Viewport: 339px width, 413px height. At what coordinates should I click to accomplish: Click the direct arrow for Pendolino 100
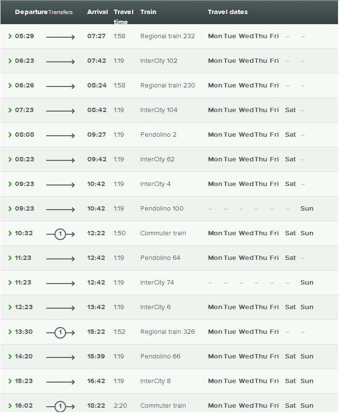(x=60, y=210)
